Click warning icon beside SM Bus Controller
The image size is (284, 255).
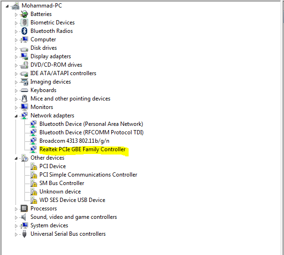(33, 183)
